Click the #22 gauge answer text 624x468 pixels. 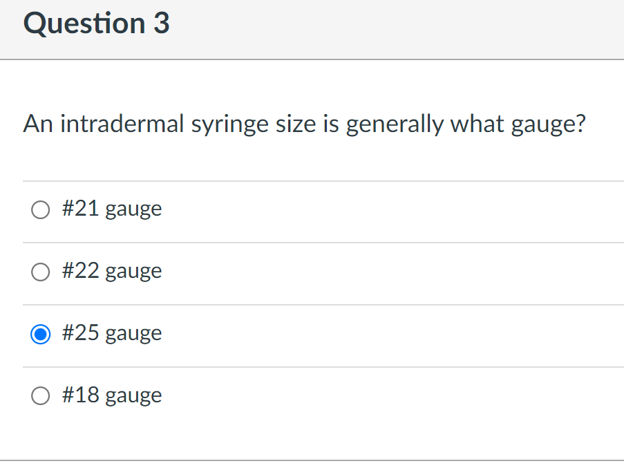coord(112,272)
